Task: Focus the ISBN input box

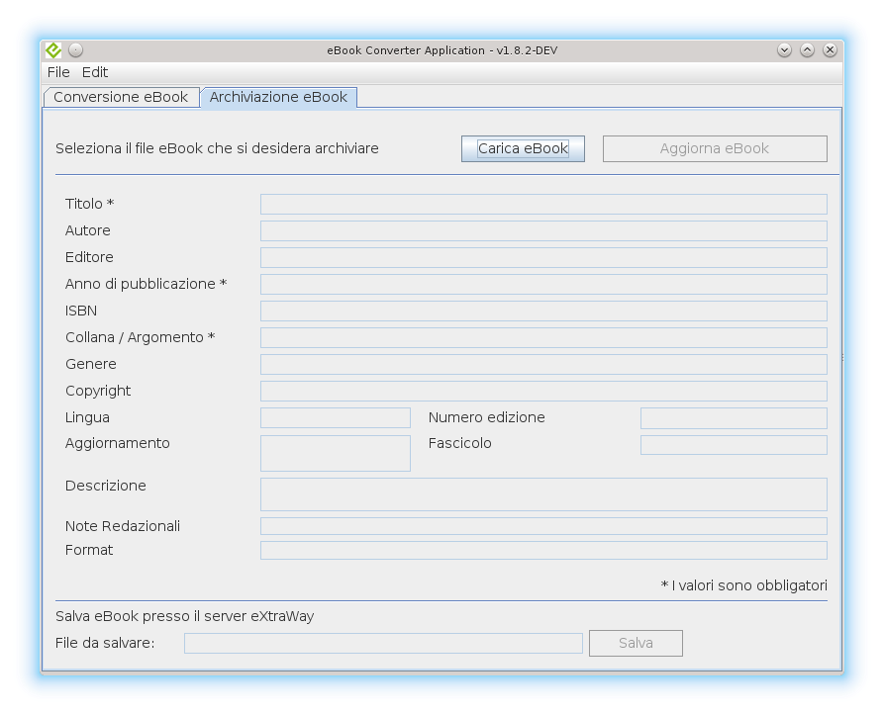Action: coord(543,311)
